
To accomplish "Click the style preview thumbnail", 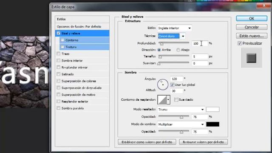I will coord(251,58).
